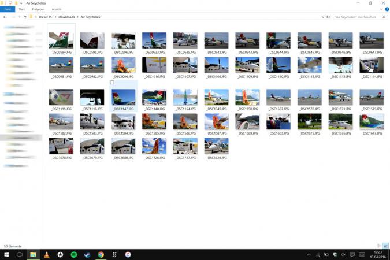Open the recent locations dropdown arrow
Viewport: 390px width, 260px height.
pos(20,17)
